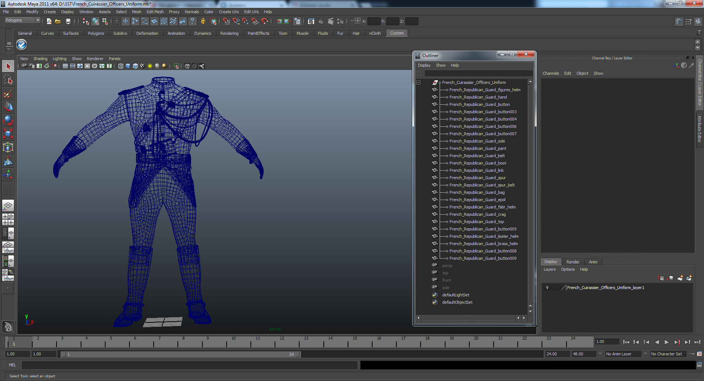Toggle viewport grid display
The image size is (704, 381).
tap(65, 66)
